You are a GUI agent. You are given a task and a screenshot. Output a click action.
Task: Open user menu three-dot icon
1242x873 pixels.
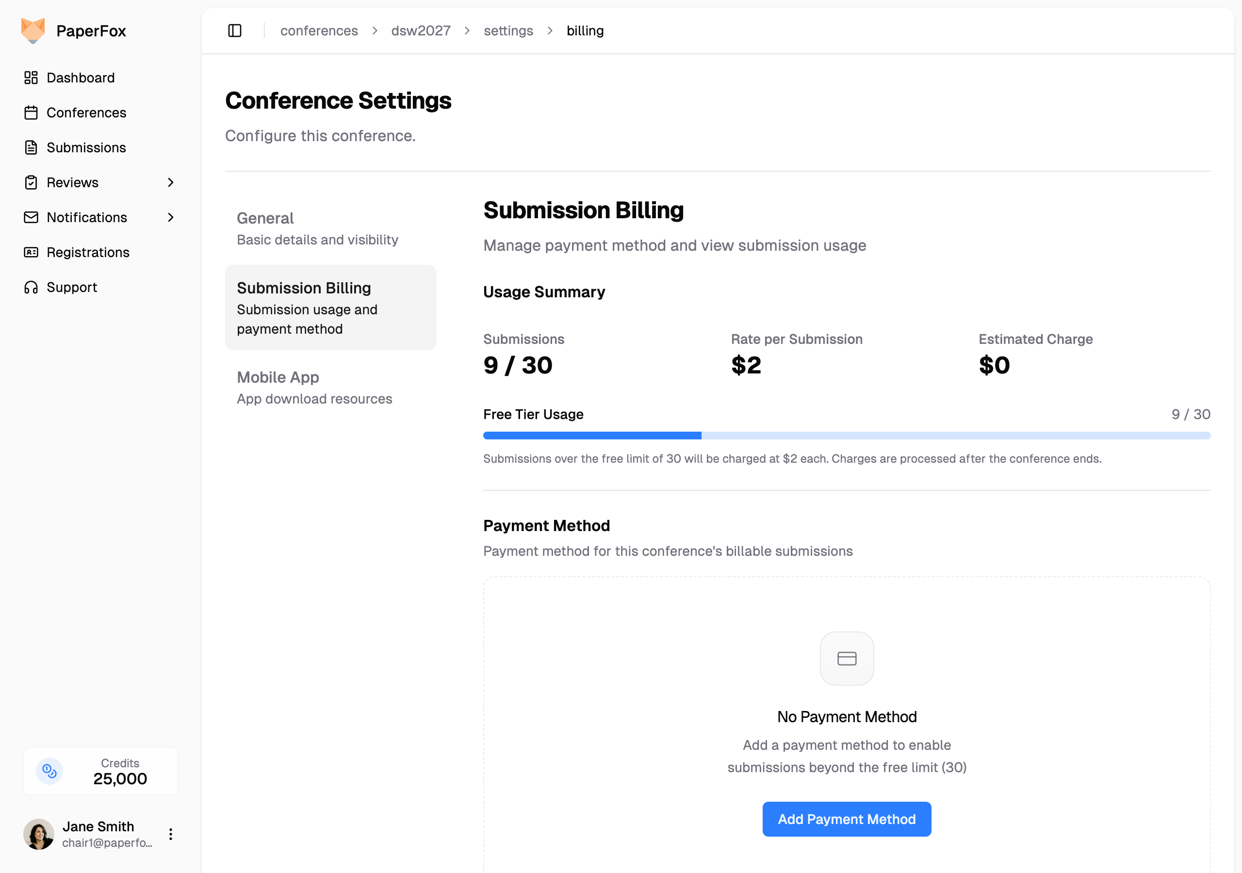pos(170,834)
